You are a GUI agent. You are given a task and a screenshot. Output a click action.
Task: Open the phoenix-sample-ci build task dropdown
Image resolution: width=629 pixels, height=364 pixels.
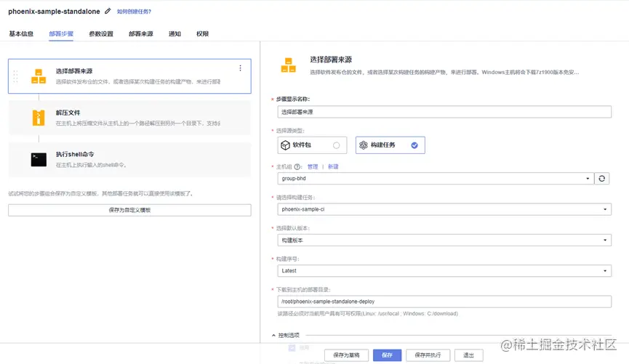click(444, 209)
